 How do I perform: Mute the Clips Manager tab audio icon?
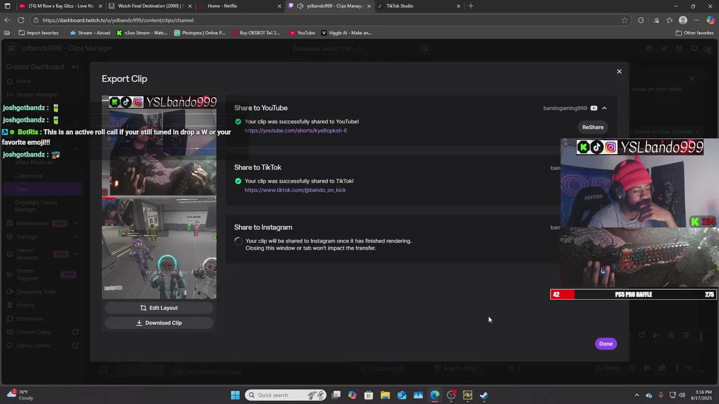coord(301,6)
